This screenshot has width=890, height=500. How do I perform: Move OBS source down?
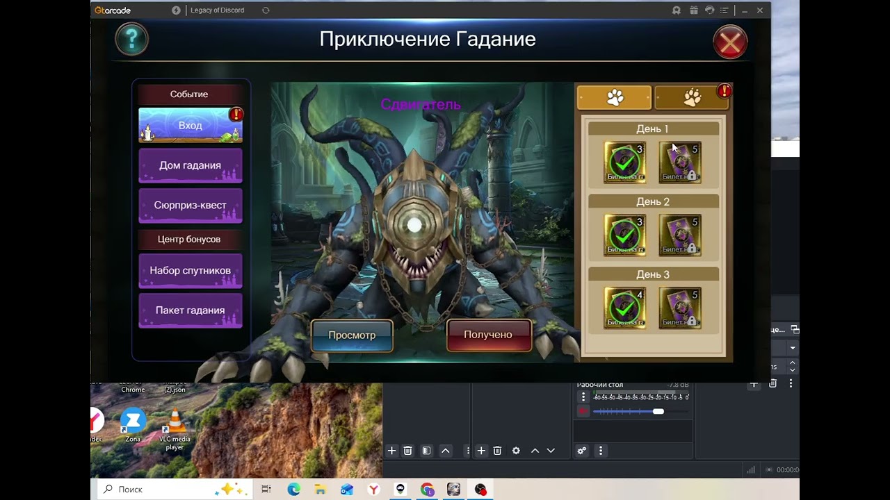[551, 451]
